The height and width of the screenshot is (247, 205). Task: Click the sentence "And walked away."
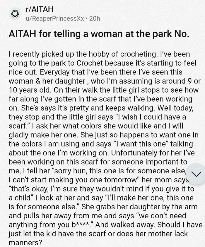coord(125,225)
